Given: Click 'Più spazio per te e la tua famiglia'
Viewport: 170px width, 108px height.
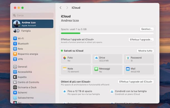Looking at the screenshot, I should [x=84, y=94].
